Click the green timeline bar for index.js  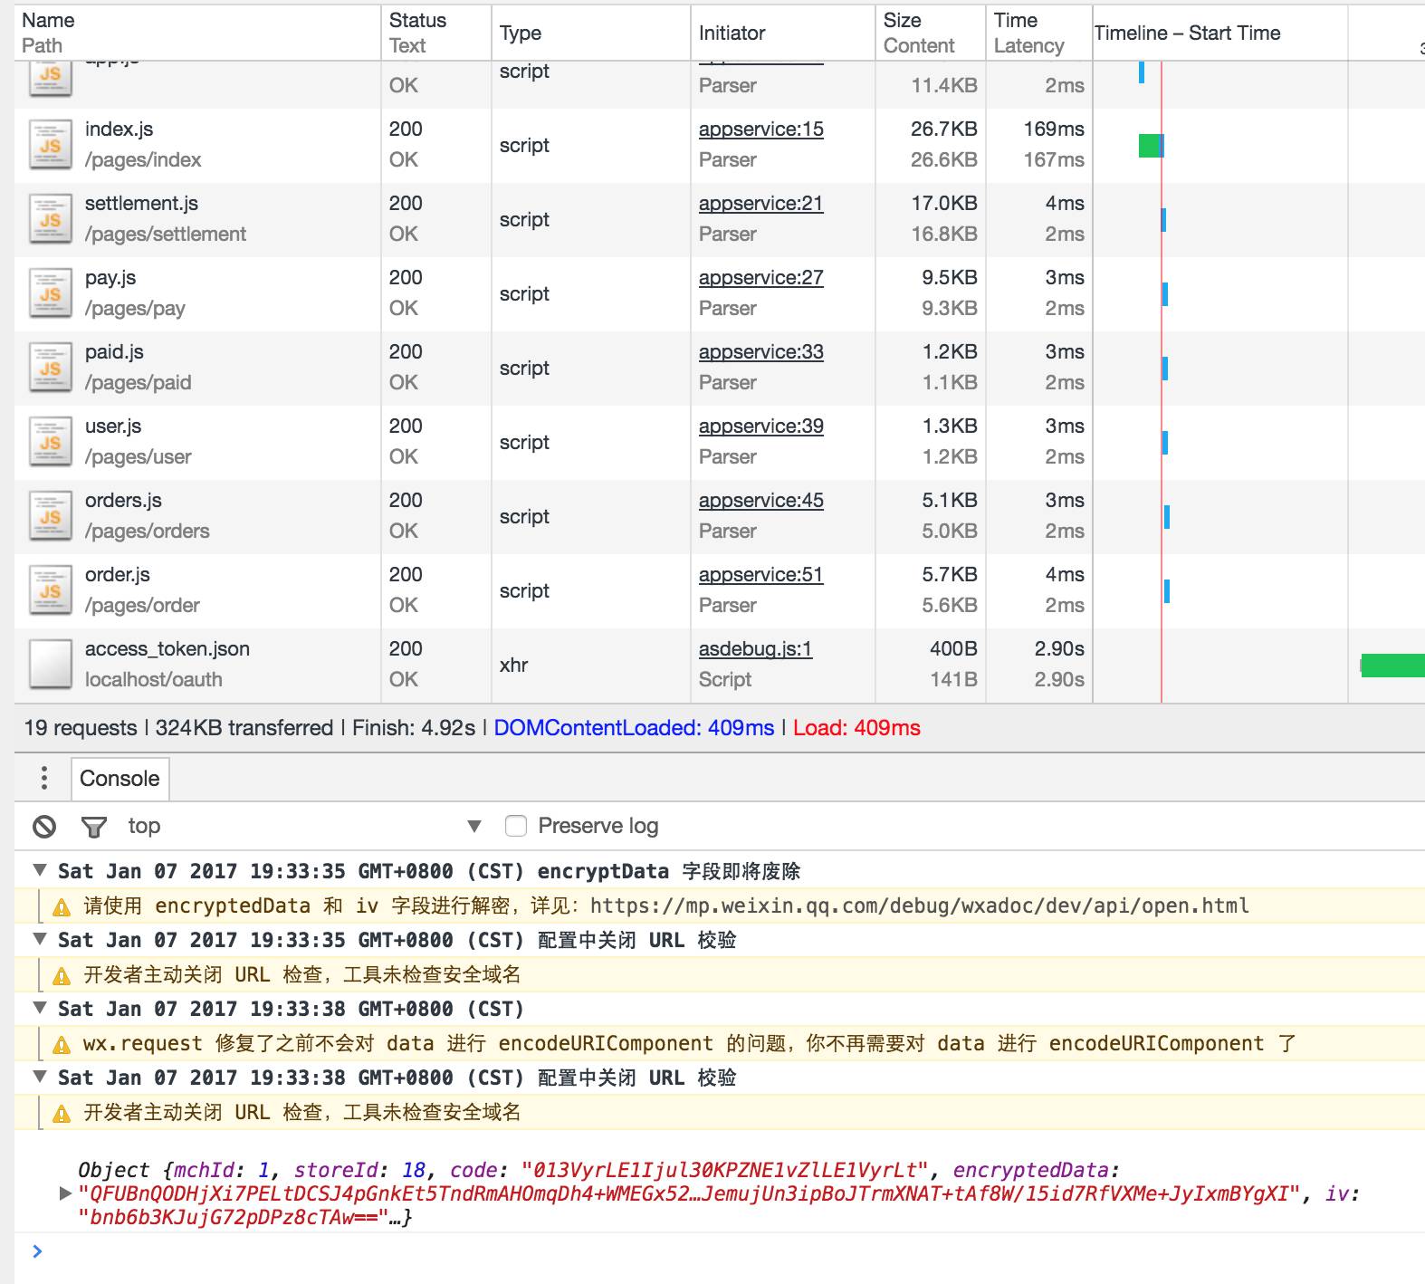(x=1150, y=145)
